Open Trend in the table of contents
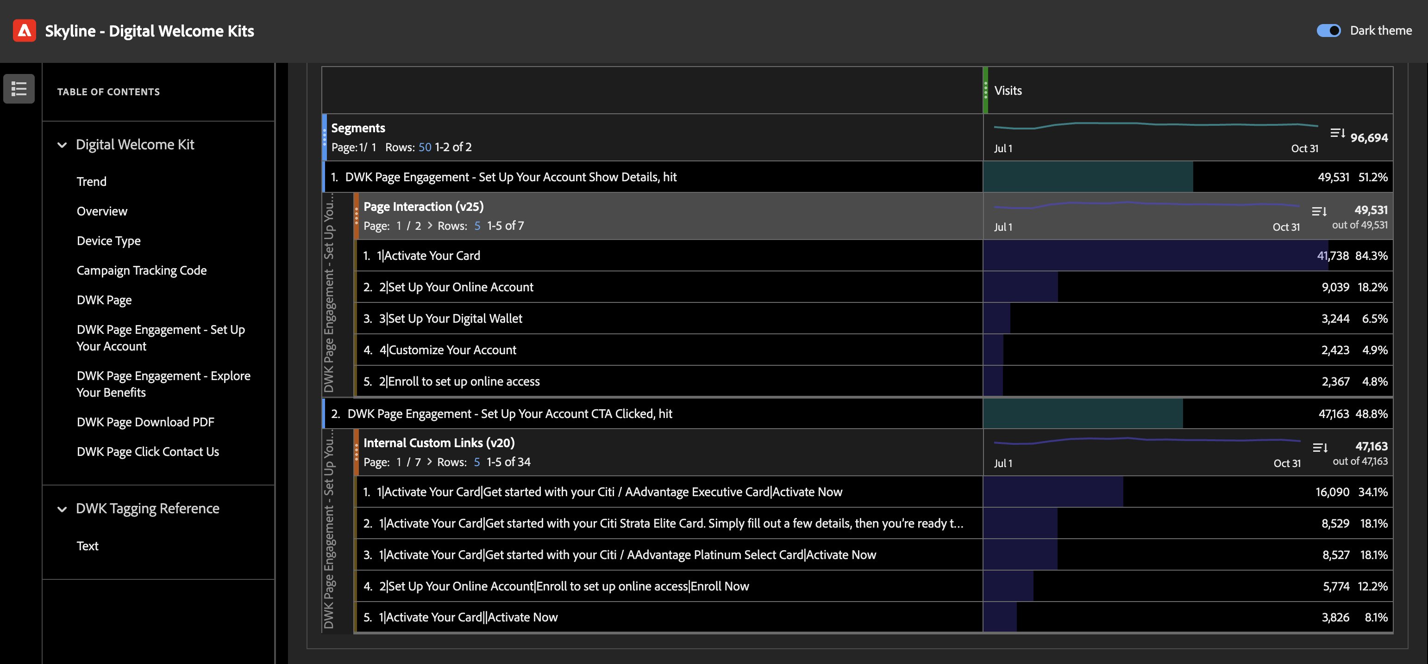The height and width of the screenshot is (664, 1428). pos(92,182)
